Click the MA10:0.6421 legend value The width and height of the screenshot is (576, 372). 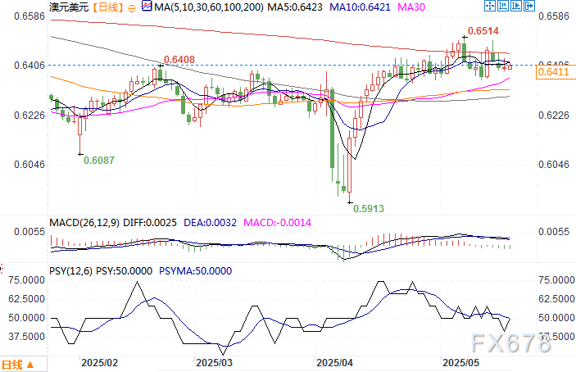coord(360,7)
